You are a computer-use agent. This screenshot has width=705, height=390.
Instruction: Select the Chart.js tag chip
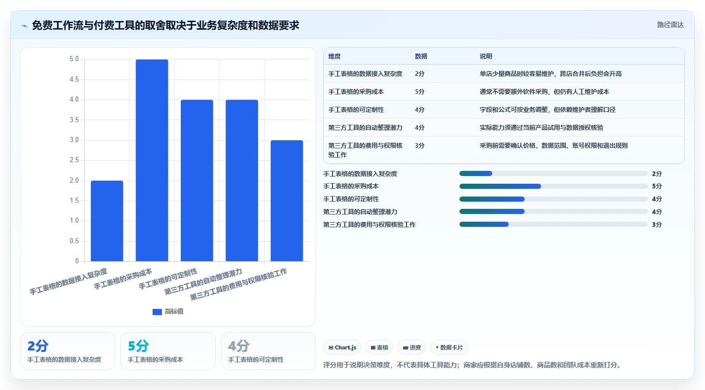point(342,347)
